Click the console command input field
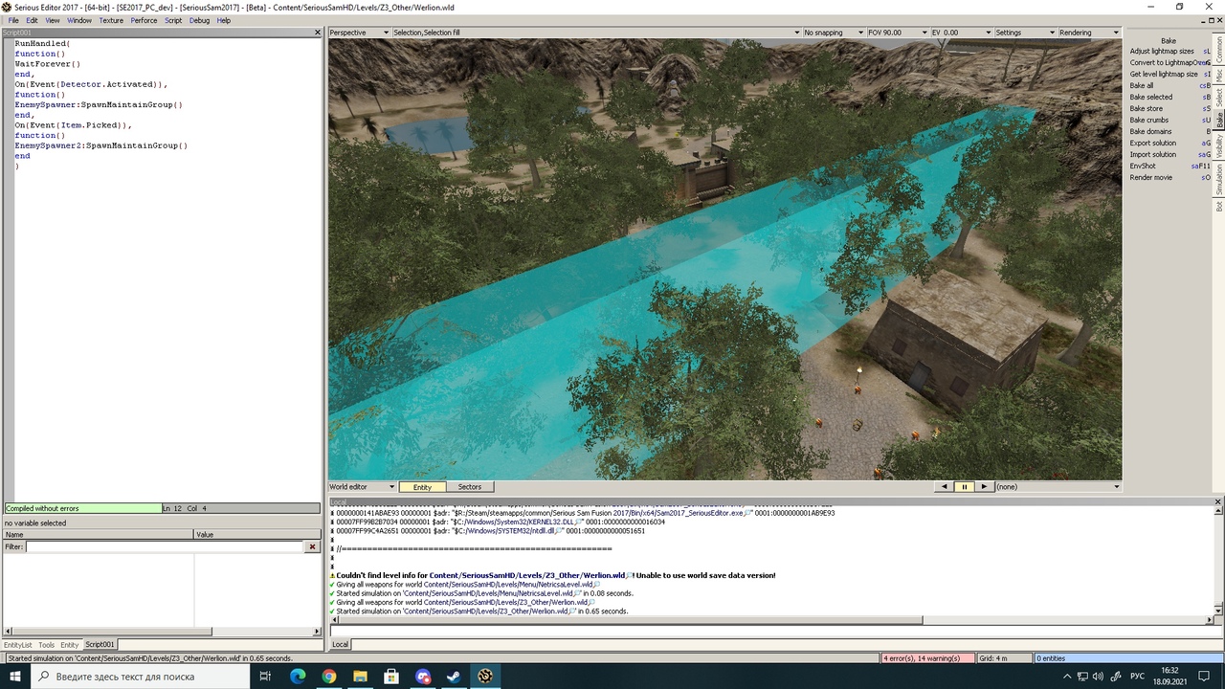The image size is (1225, 689). tap(776, 630)
